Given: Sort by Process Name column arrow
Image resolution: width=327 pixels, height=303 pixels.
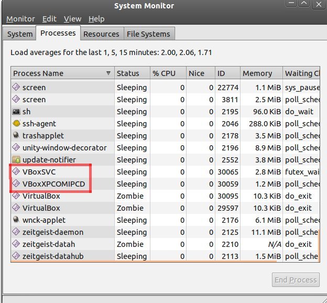Looking at the screenshot, I should 108,73.
